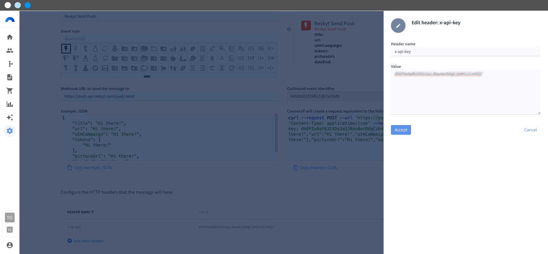Copy example CURL link
The width and height of the screenshot is (548, 254).
pos(315,168)
